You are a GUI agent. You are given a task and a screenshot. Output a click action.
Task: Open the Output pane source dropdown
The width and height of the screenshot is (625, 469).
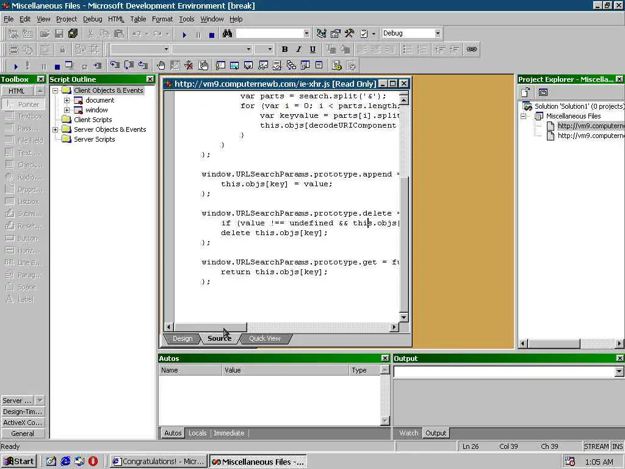tap(619, 371)
